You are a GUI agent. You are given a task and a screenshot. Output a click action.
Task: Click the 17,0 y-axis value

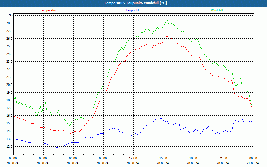[10, 108]
